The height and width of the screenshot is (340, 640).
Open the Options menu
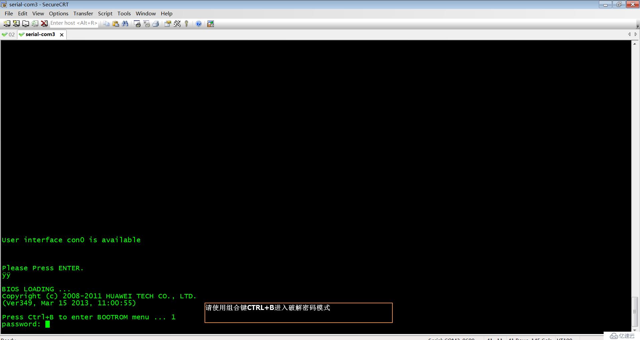(59, 13)
